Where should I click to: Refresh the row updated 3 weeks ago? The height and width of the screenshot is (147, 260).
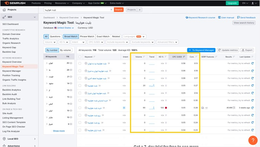click(x=252, y=108)
